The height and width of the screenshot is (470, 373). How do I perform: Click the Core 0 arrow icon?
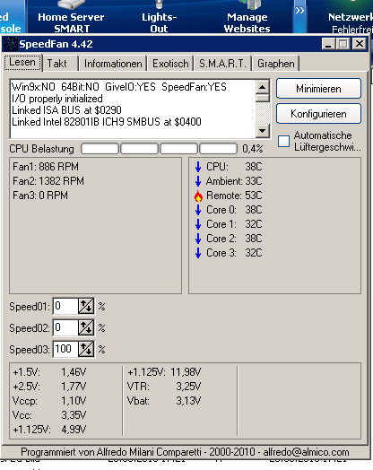[x=198, y=210]
